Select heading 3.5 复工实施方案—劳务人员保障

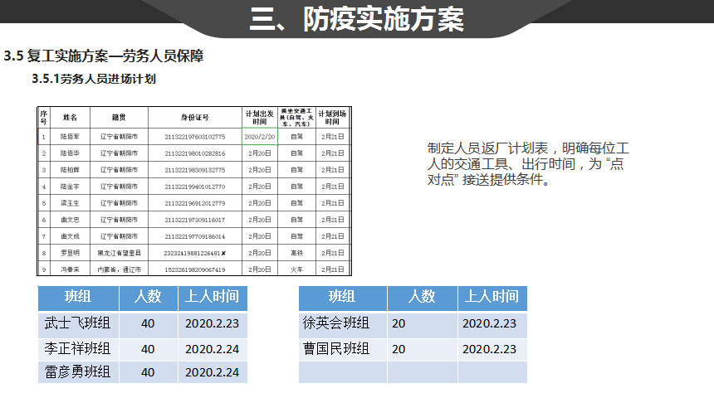tap(104, 56)
